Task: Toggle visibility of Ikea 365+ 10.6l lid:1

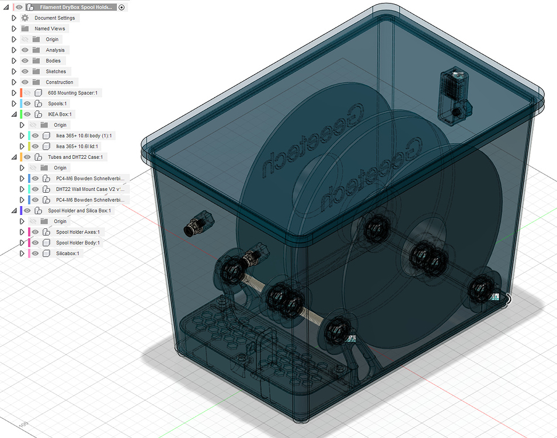Action: [35, 146]
